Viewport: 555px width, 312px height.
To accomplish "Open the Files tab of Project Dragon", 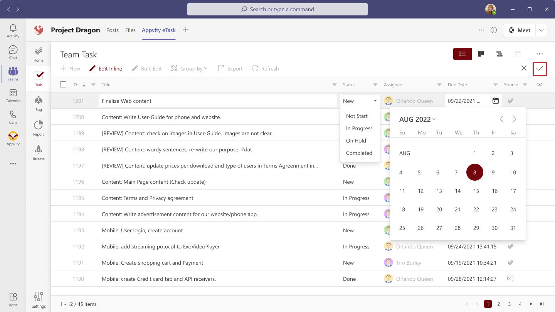I will click(130, 30).
